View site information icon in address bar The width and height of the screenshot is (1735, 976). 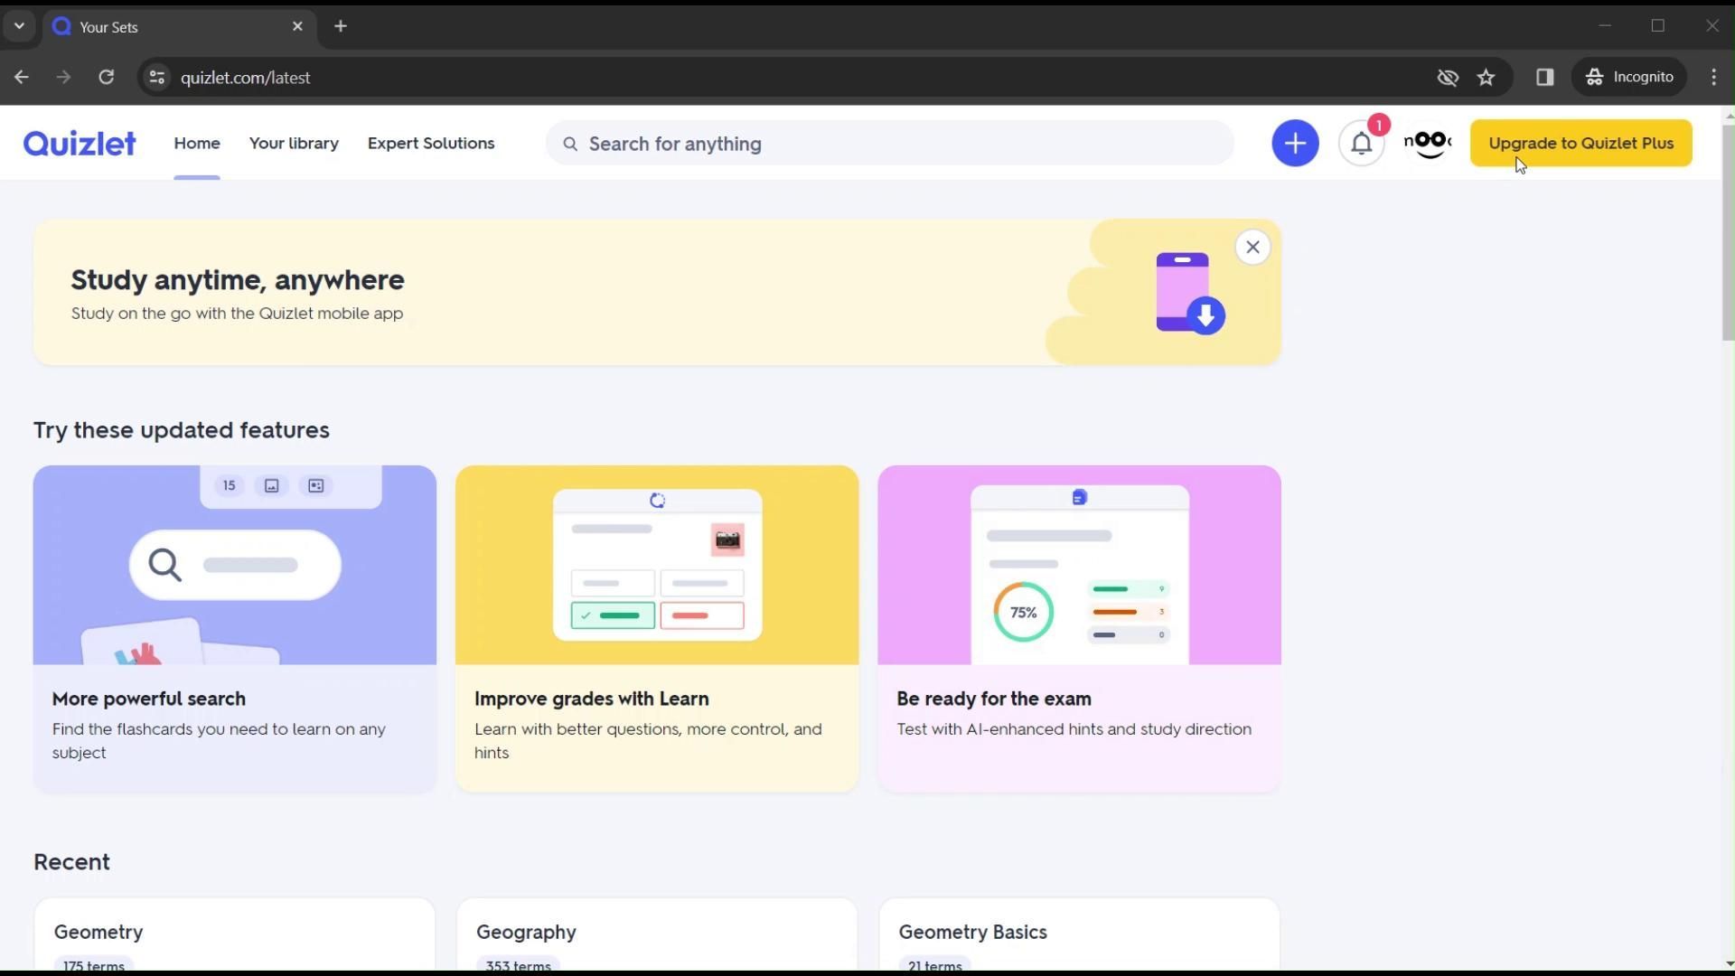[156, 78]
